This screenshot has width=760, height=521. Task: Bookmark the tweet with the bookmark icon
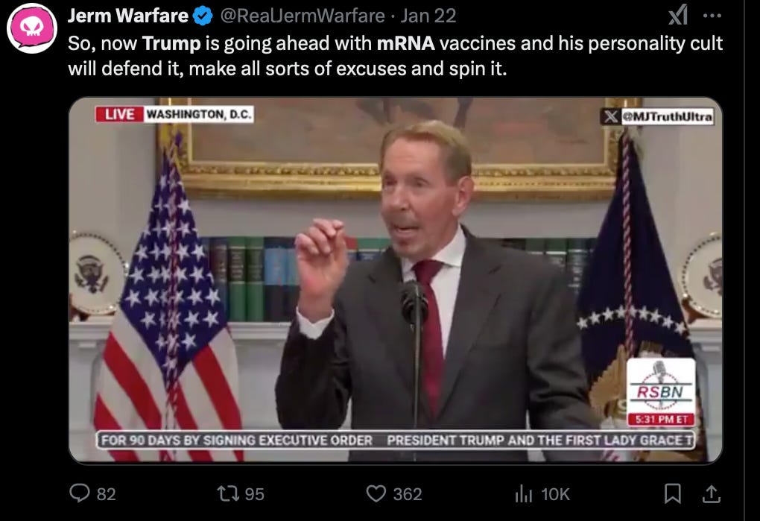tap(673, 493)
